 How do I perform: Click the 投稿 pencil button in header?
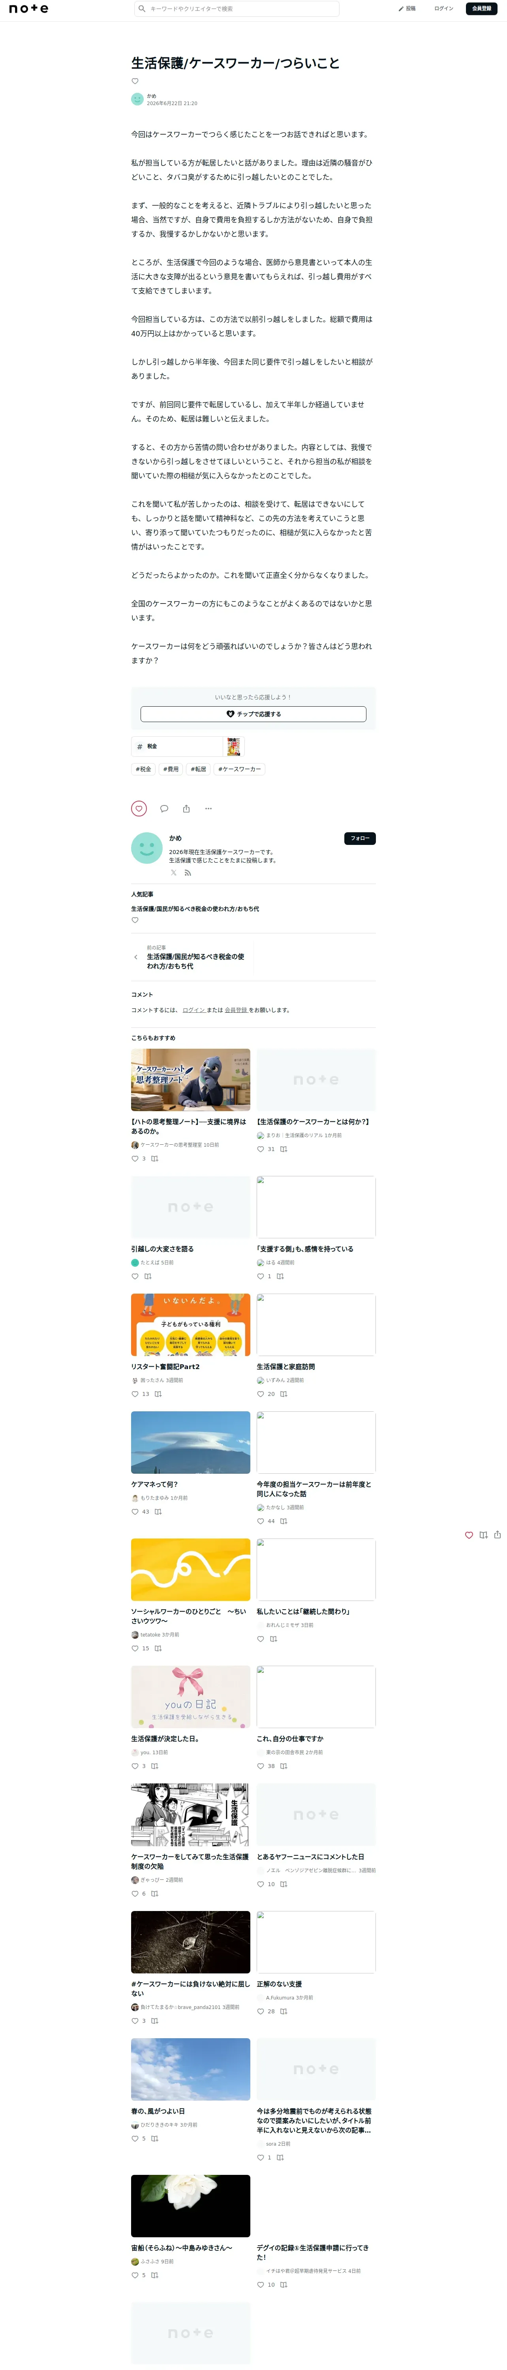(407, 8)
